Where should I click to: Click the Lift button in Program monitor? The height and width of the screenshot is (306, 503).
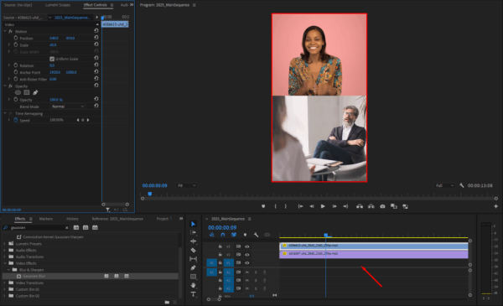click(360, 206)
